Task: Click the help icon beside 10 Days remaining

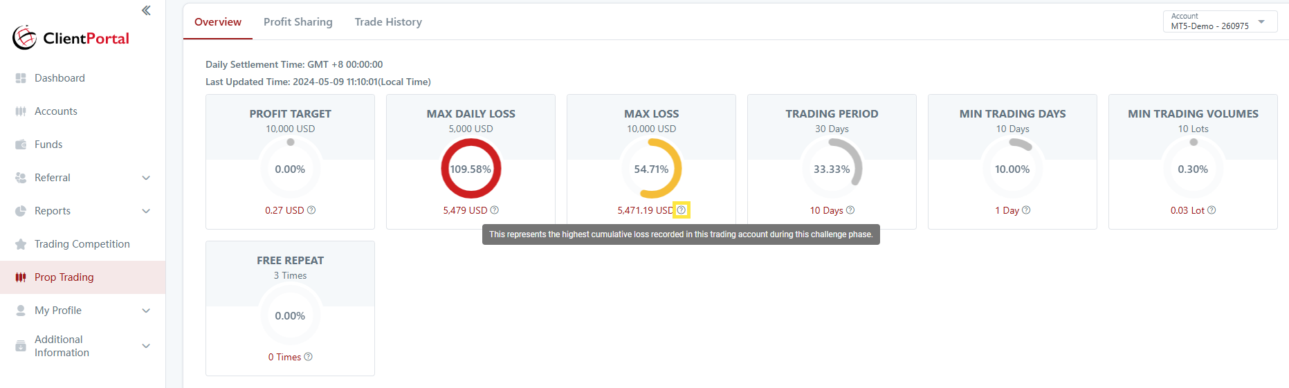Action: pos(850,210)
